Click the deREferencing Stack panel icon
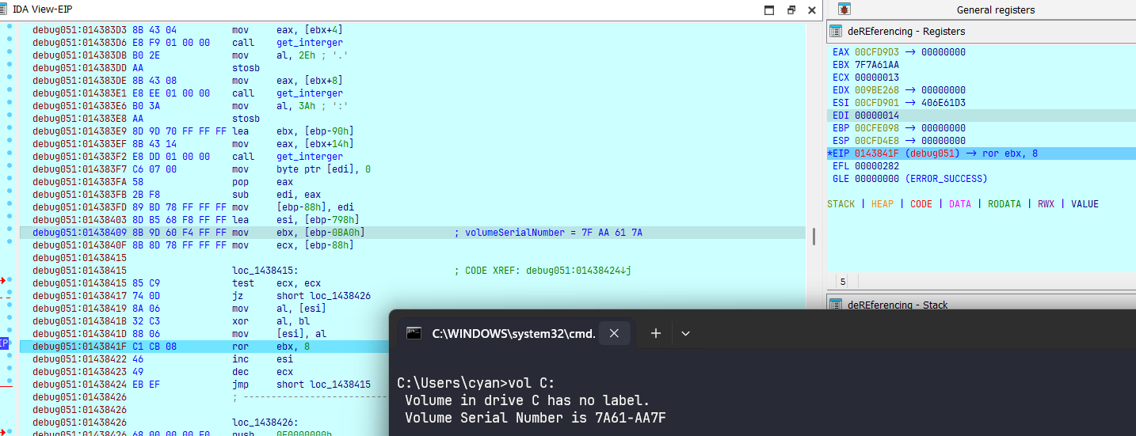The image size is (1136, 436). tap(835, 305)
